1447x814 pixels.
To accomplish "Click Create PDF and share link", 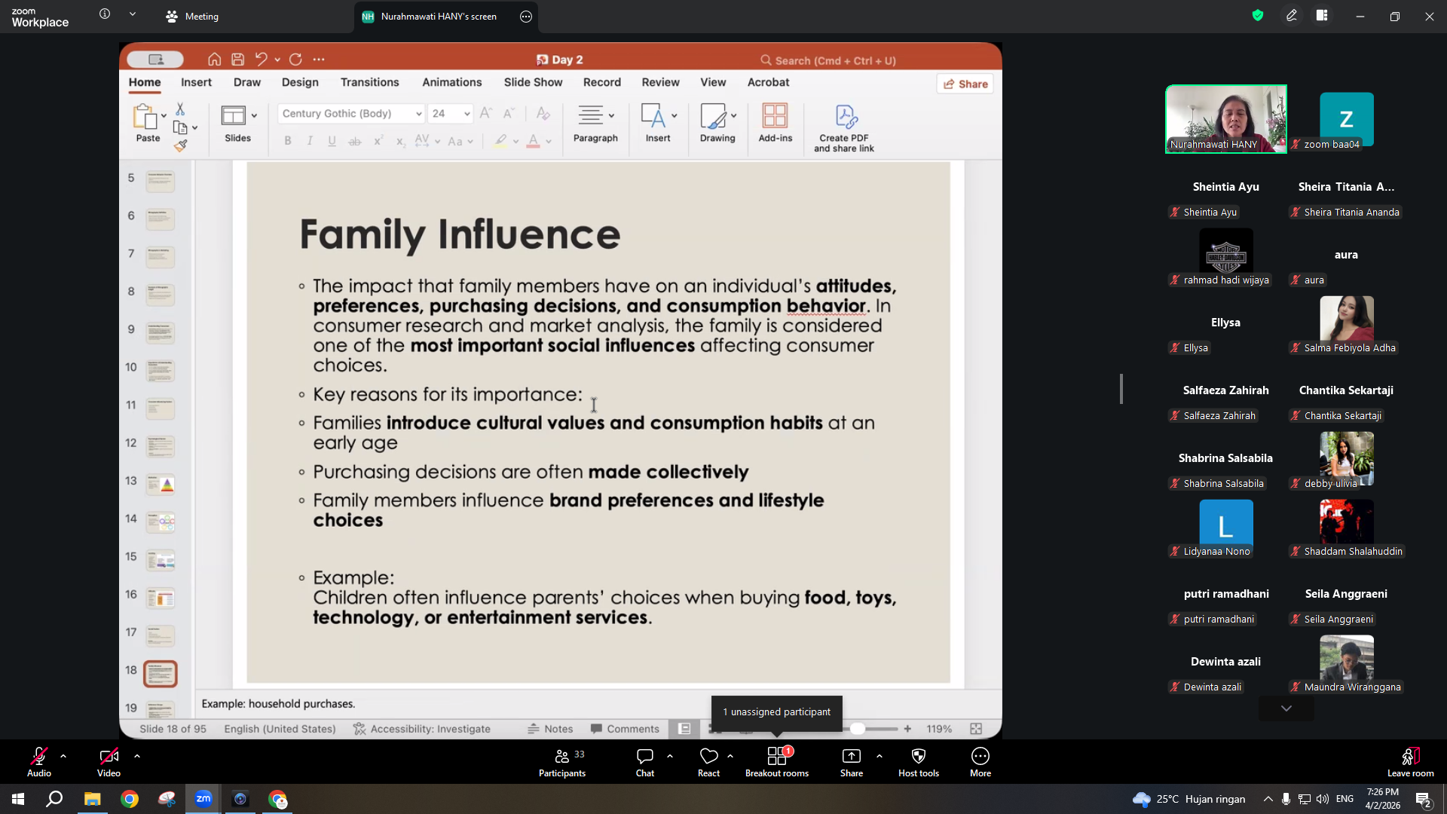I will click(x=844, y=128).
